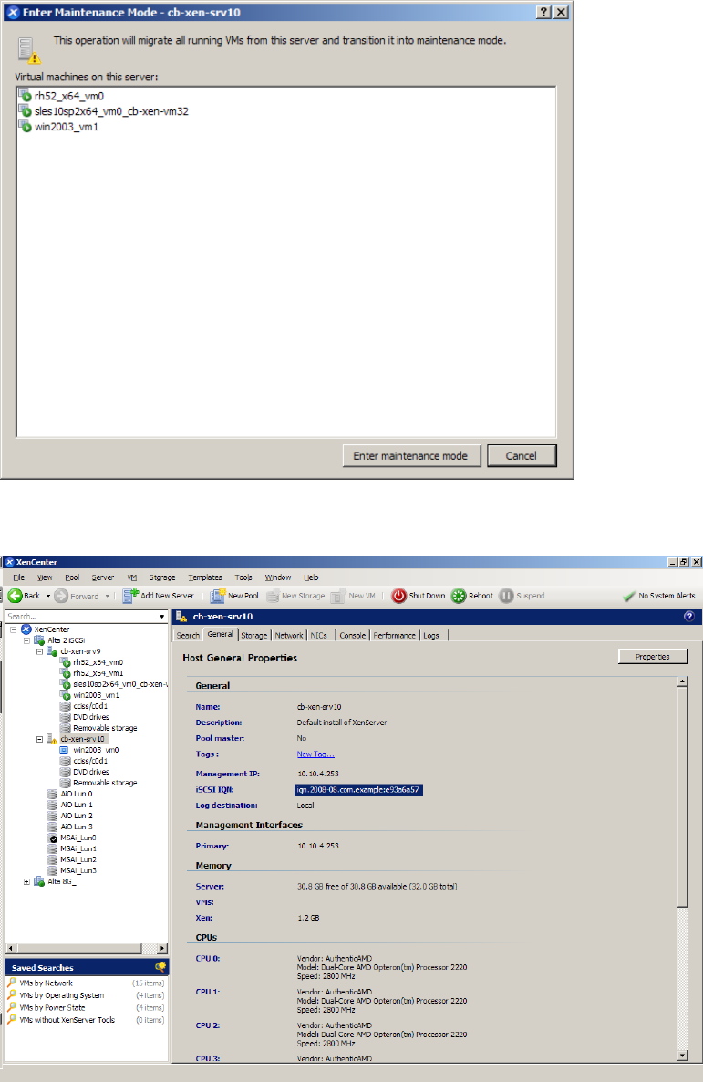The width and height of the screenshot is (703, 1082).
Task: Click the properties pane scrollbar thumb
Action: point(682,797)
